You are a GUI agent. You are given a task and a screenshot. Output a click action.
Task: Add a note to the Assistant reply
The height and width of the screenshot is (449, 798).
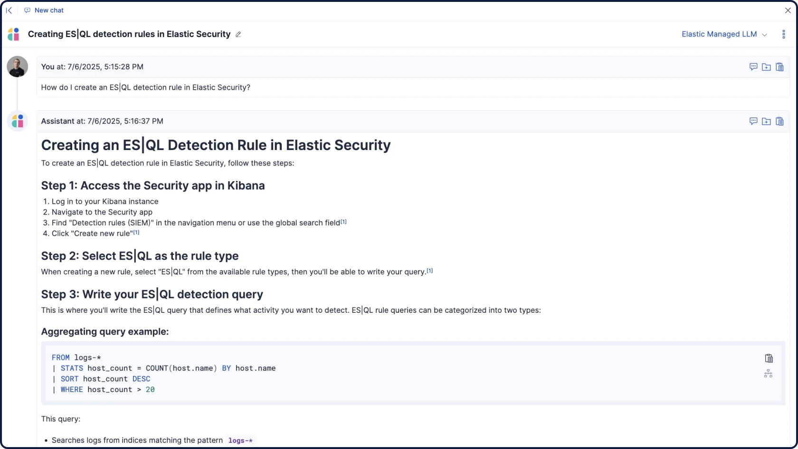753,122
